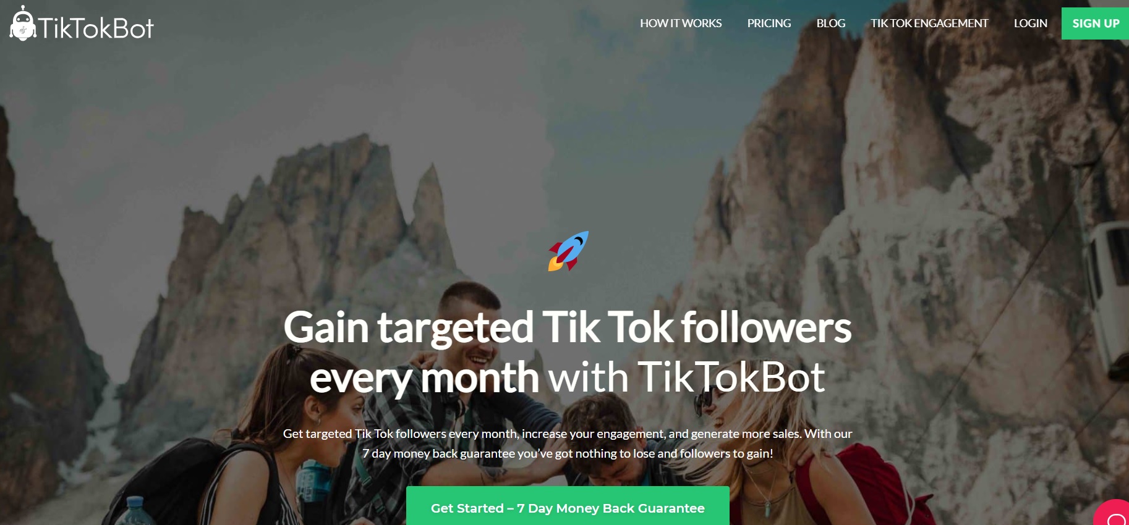
Task: Open the Blog nav link
Action: 831,23
